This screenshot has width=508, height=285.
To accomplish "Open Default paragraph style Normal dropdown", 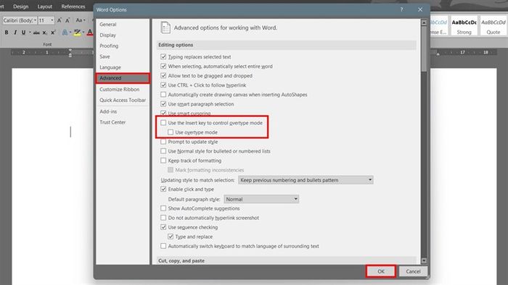I will click(x=261, y=199).
